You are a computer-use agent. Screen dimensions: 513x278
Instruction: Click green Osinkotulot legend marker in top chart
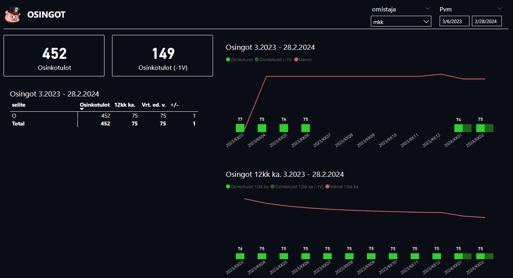pos(228,60)
